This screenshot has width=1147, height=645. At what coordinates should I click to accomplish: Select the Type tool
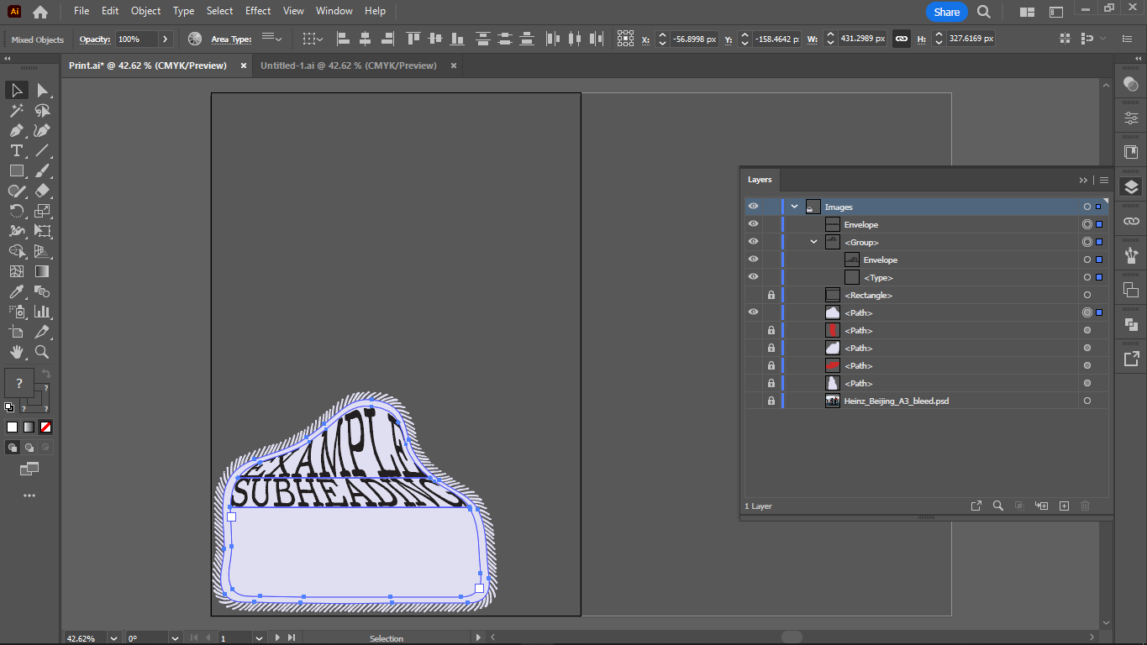click(x=16, y=151)
